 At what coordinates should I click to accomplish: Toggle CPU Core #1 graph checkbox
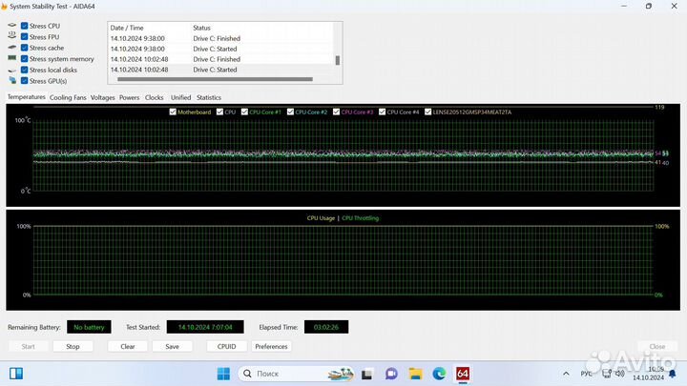click(x=244, y=112)
